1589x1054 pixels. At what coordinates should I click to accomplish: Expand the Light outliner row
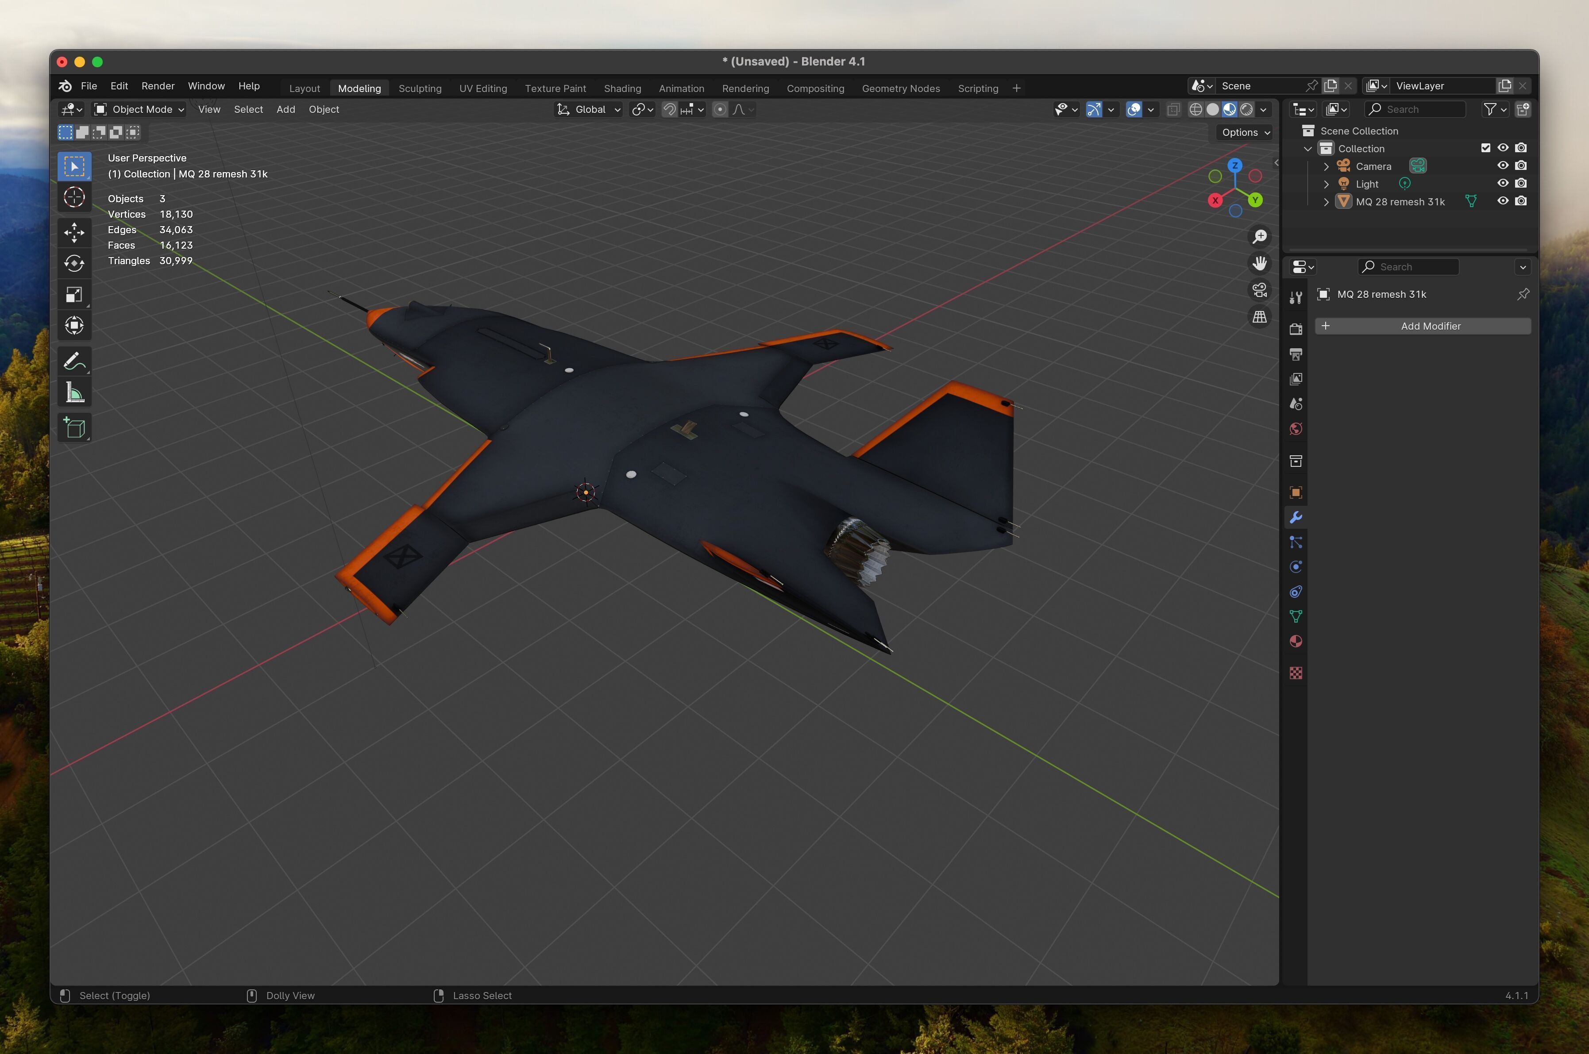1326,184
